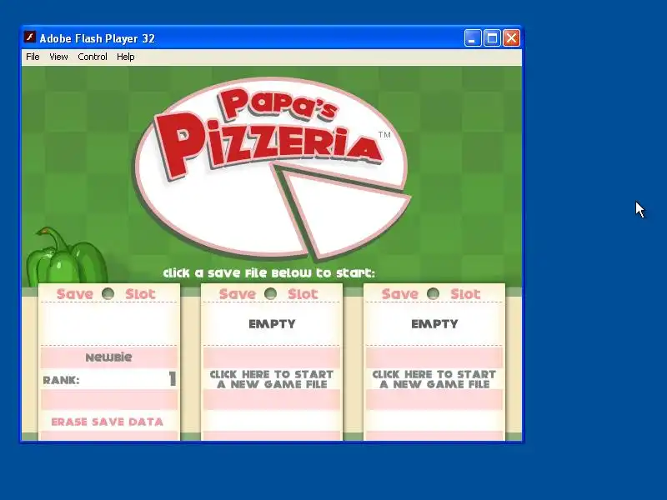Viewport: 667px width, 500px height.
Task: Click EMPTY text in the rightmost slot
Action: point(434,324)
